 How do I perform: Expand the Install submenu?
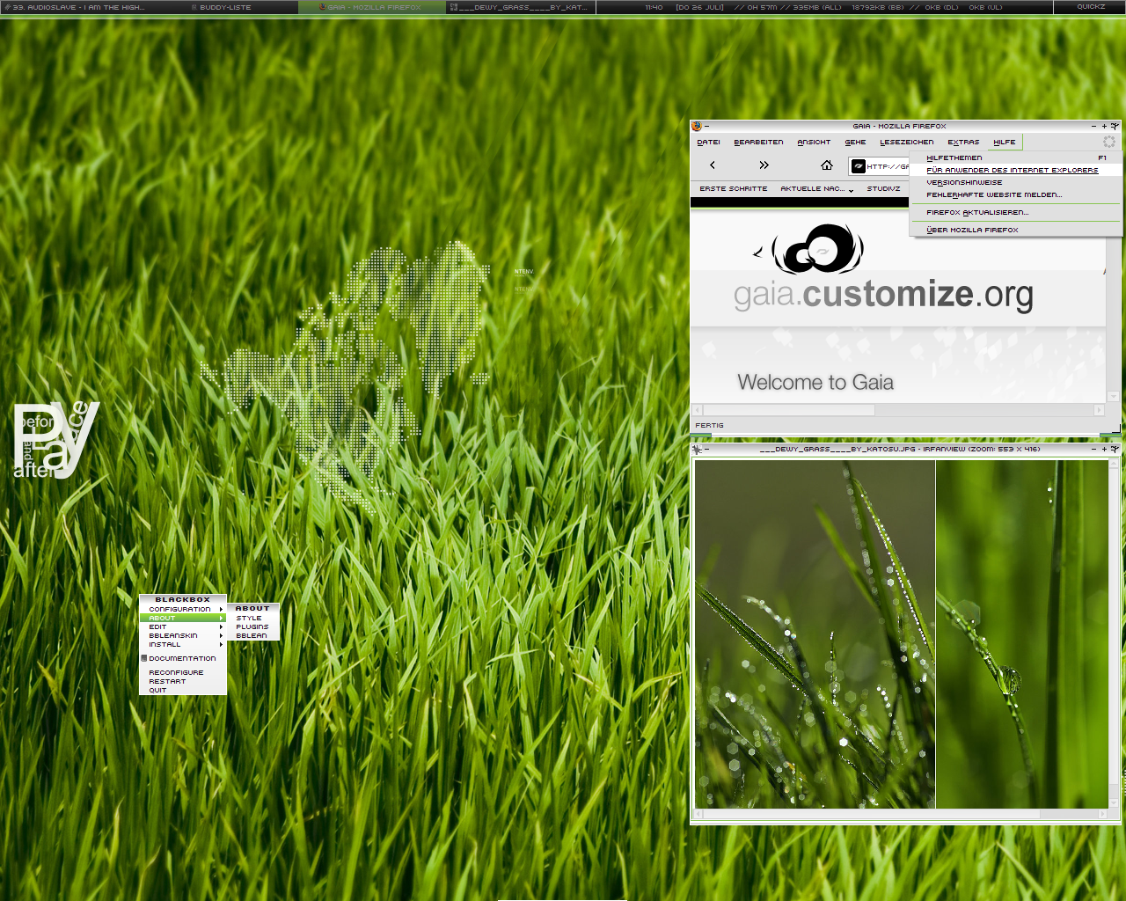(182, 644)
